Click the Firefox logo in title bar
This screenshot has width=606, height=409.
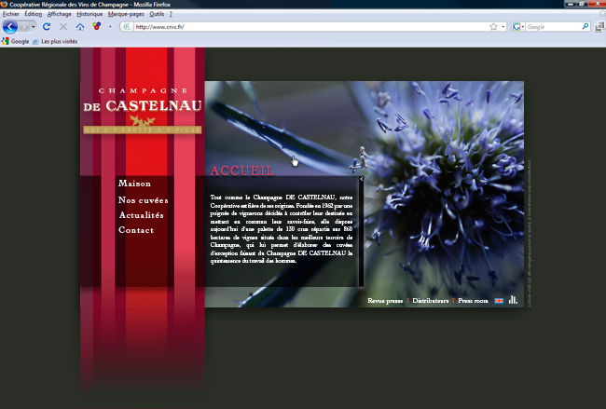coord(4,5)
